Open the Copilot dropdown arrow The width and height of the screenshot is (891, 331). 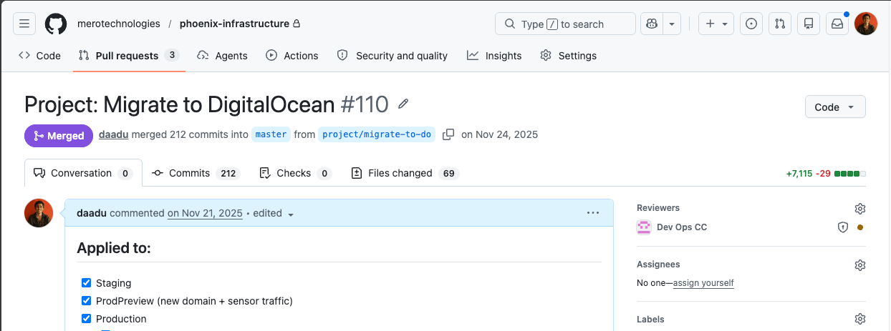coord(672,24)
